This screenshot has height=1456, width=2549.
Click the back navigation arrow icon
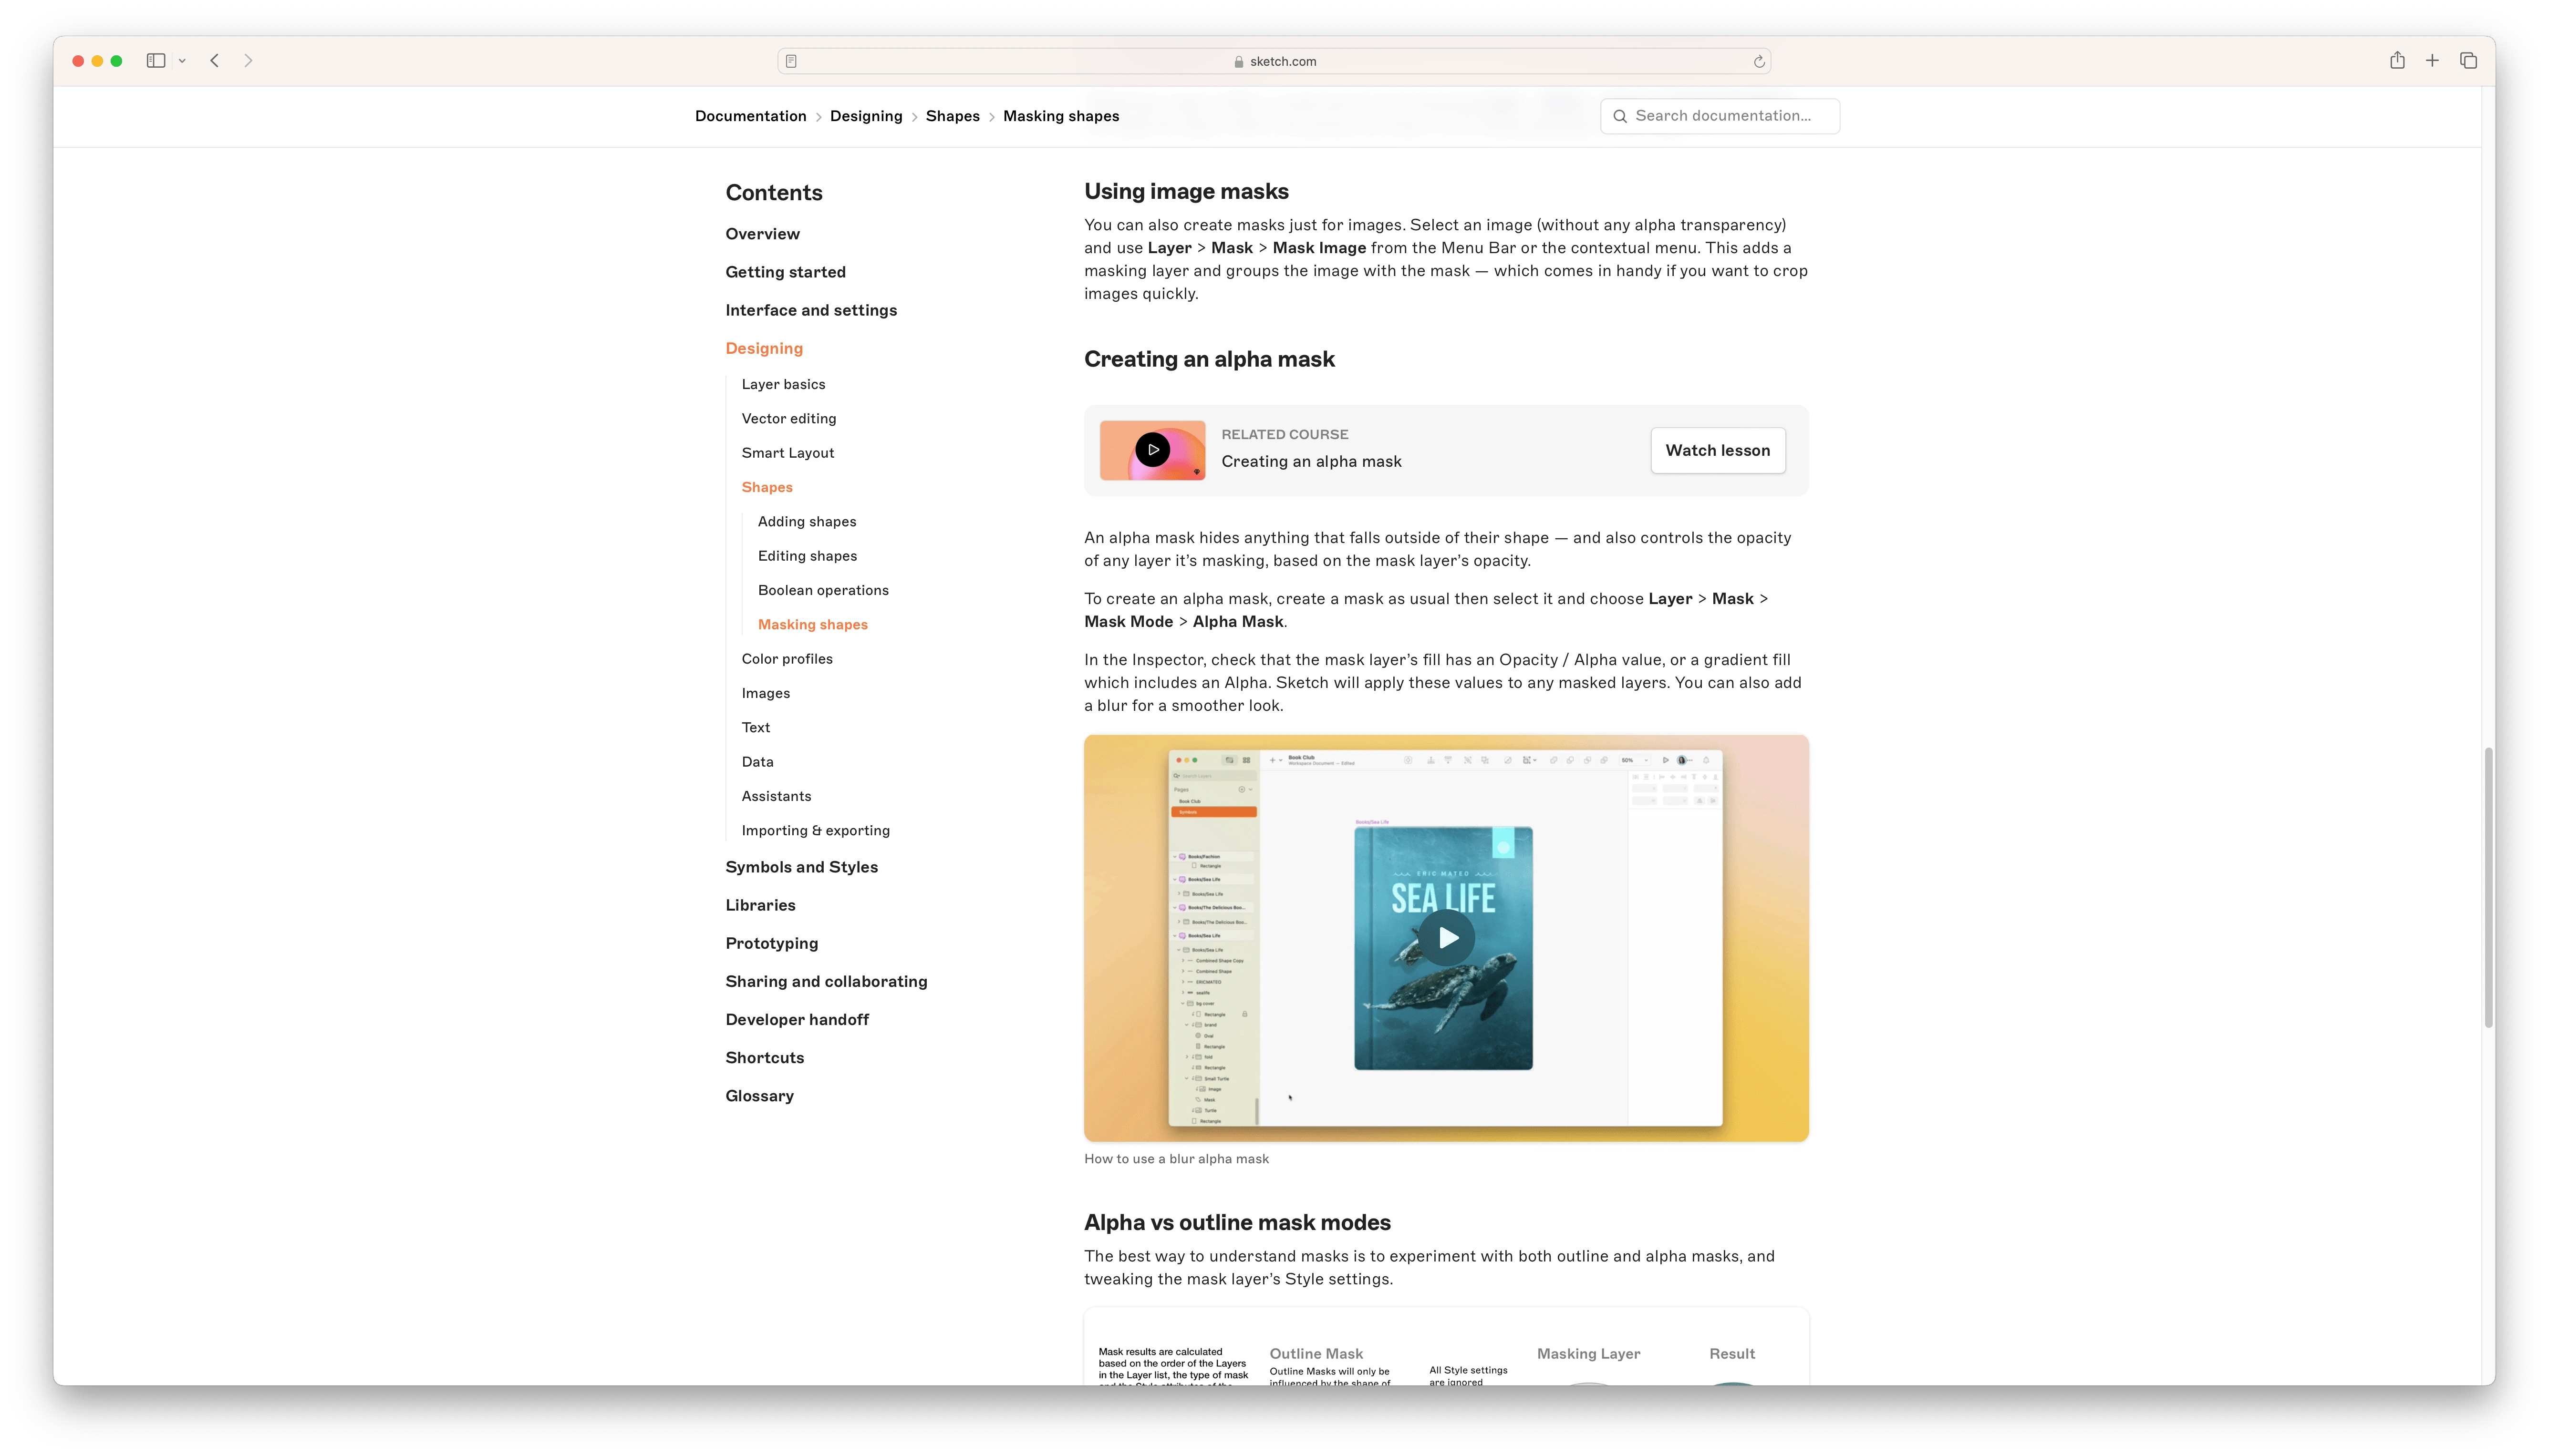point(214,60)
